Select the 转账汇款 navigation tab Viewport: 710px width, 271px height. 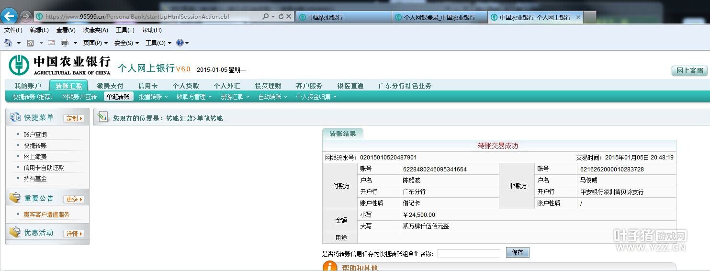pyautogui.click(x=68, y=86)
